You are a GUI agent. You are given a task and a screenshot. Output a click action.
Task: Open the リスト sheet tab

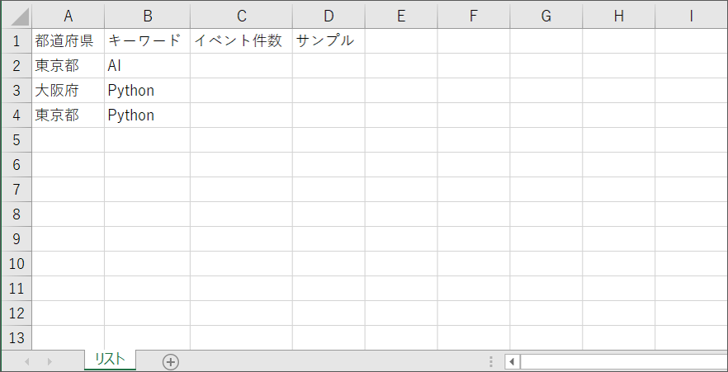point(110,359)
